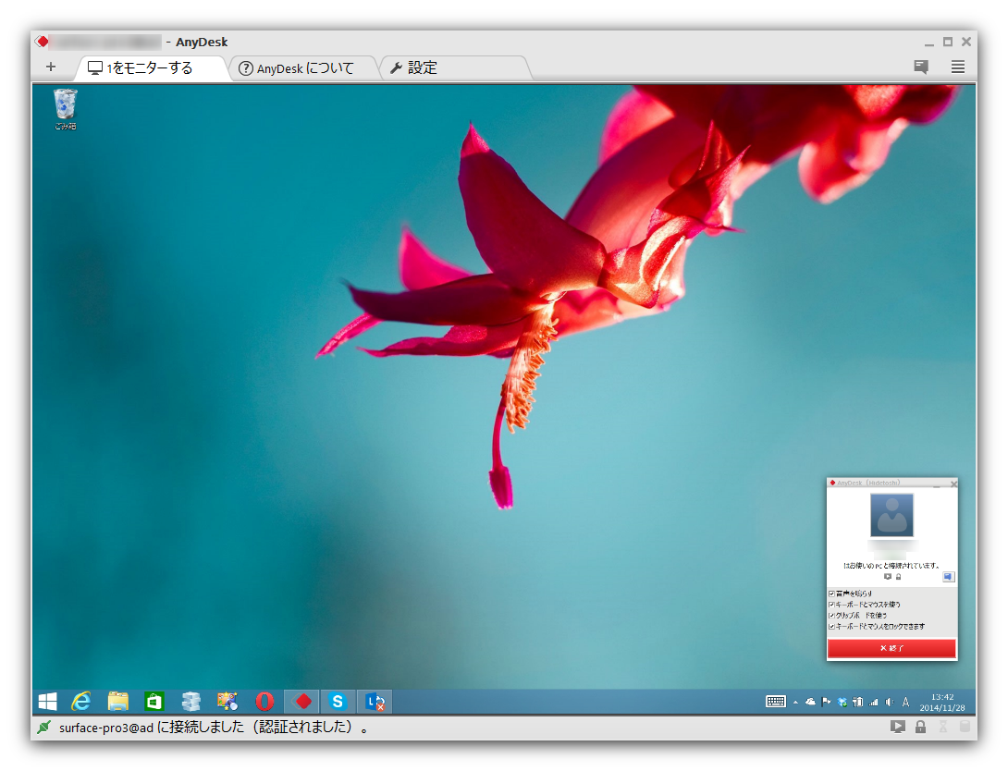The width and height of the screenshot is (1008, 771).
Task: Click the monitor icon in AnyDesk status bar
Action: (x=897, y=727)
